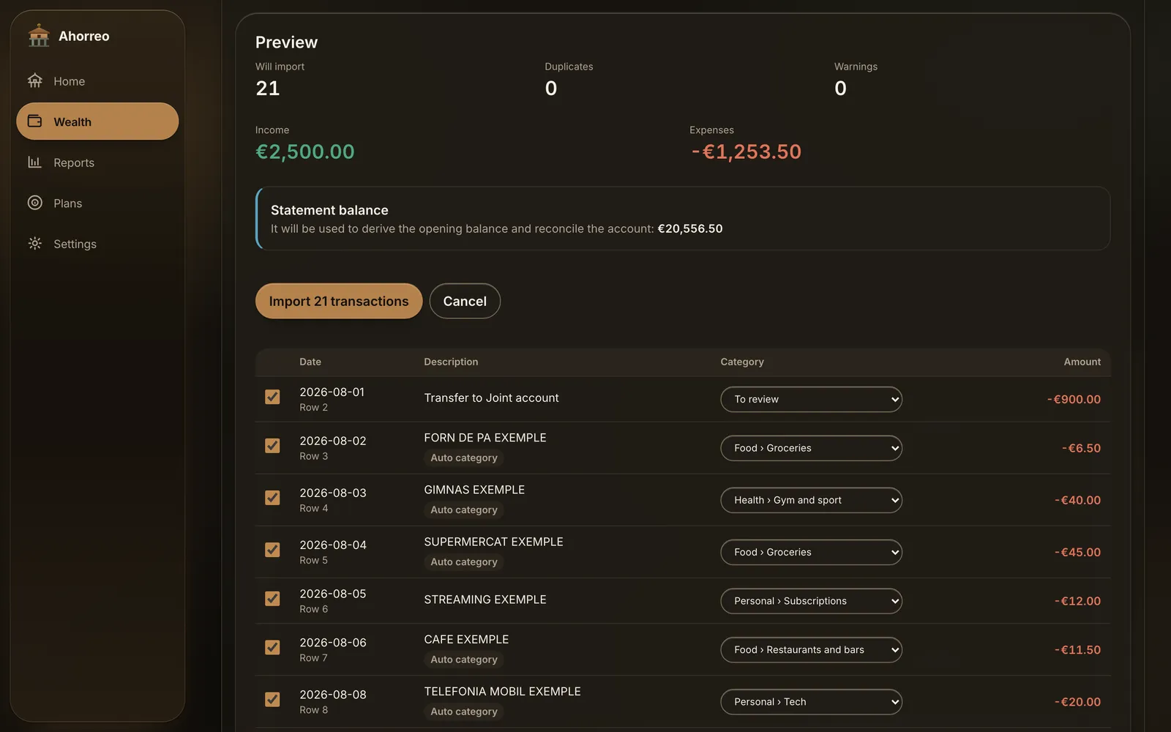Change category for FORN DE PA EXEMPLE
Viewport: 1171px width, 732px height.
click(811, 448)
